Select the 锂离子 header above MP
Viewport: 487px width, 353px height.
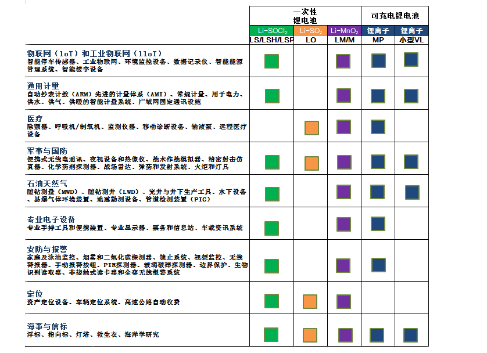pyautogui.click(x=378, y=31)
